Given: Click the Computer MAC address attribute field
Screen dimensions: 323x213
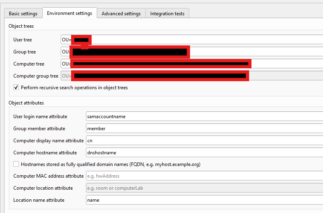Looking at the screenshot, I should point(204,176).
